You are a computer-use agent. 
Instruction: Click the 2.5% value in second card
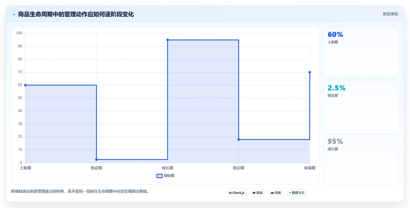tap(337, 88)
